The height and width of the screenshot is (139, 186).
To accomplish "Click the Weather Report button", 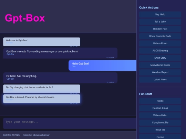I will [160, 72].
